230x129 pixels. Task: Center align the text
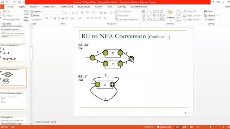pyautogui.click(x=92, y=18)
